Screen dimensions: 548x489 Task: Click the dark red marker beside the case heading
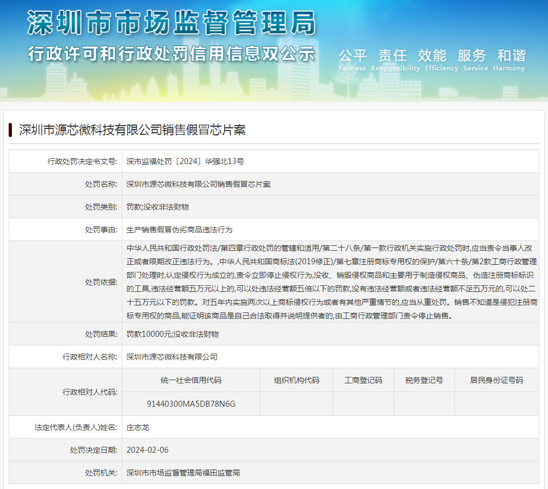coord(10,130)
